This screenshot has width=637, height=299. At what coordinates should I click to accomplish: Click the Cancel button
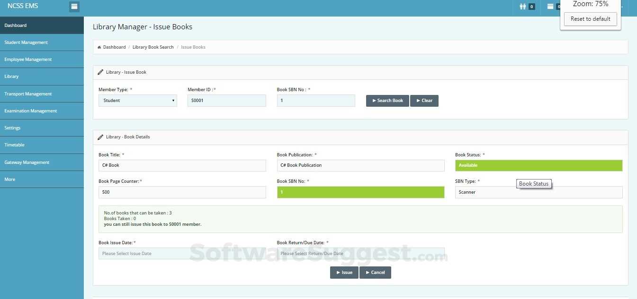coord(375,273)
